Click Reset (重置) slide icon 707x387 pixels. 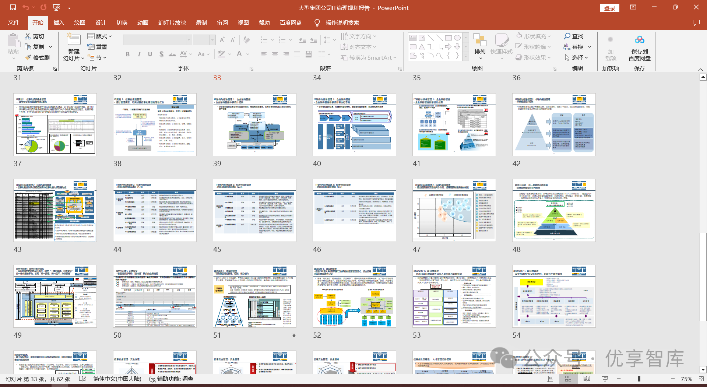tap(91, 47)
